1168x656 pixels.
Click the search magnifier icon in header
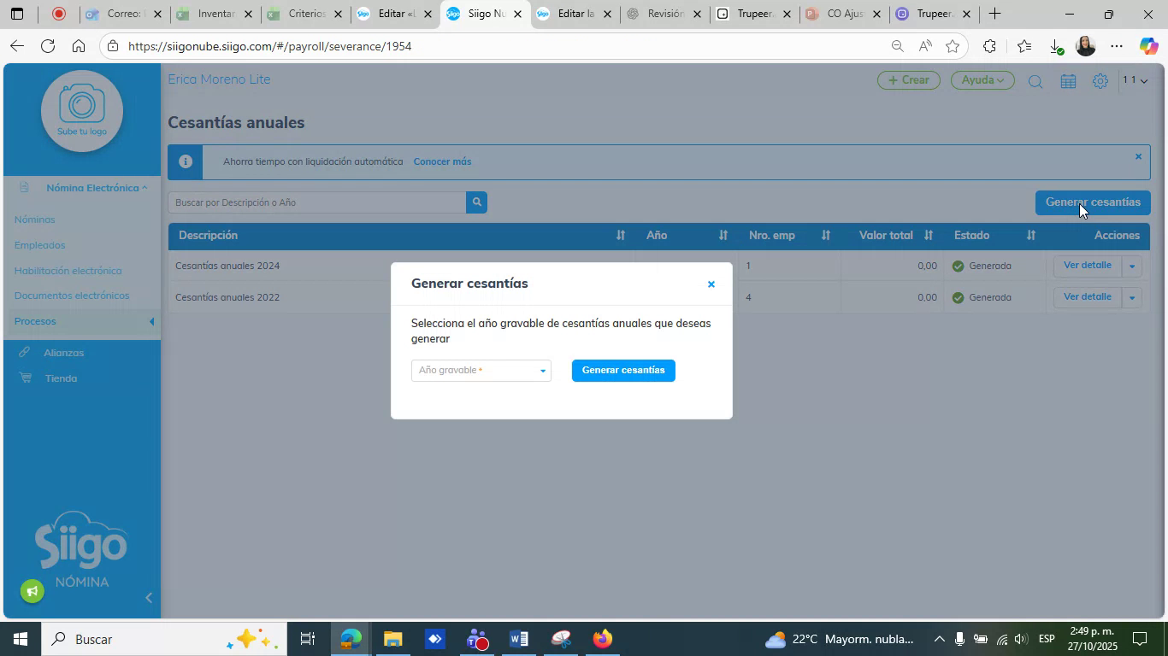point(1035,82)
